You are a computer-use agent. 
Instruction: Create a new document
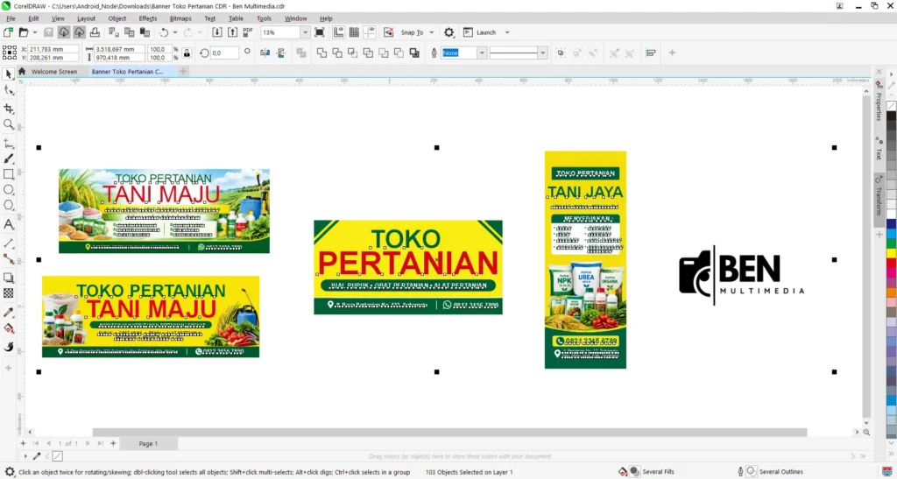(8, 32)
